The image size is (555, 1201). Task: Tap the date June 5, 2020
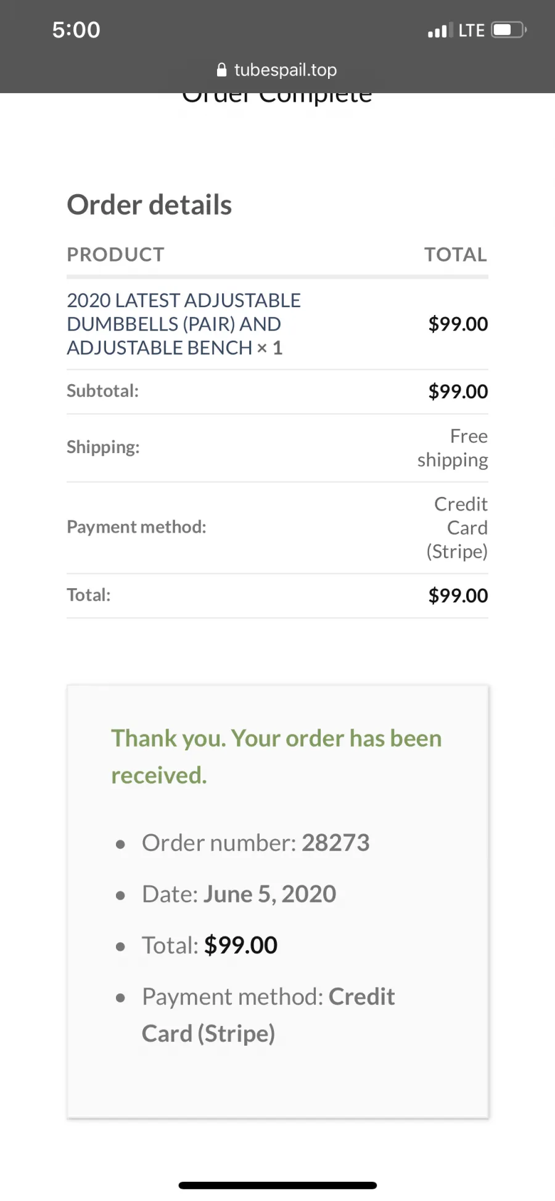pyautogui.click(x=270, y=894)
